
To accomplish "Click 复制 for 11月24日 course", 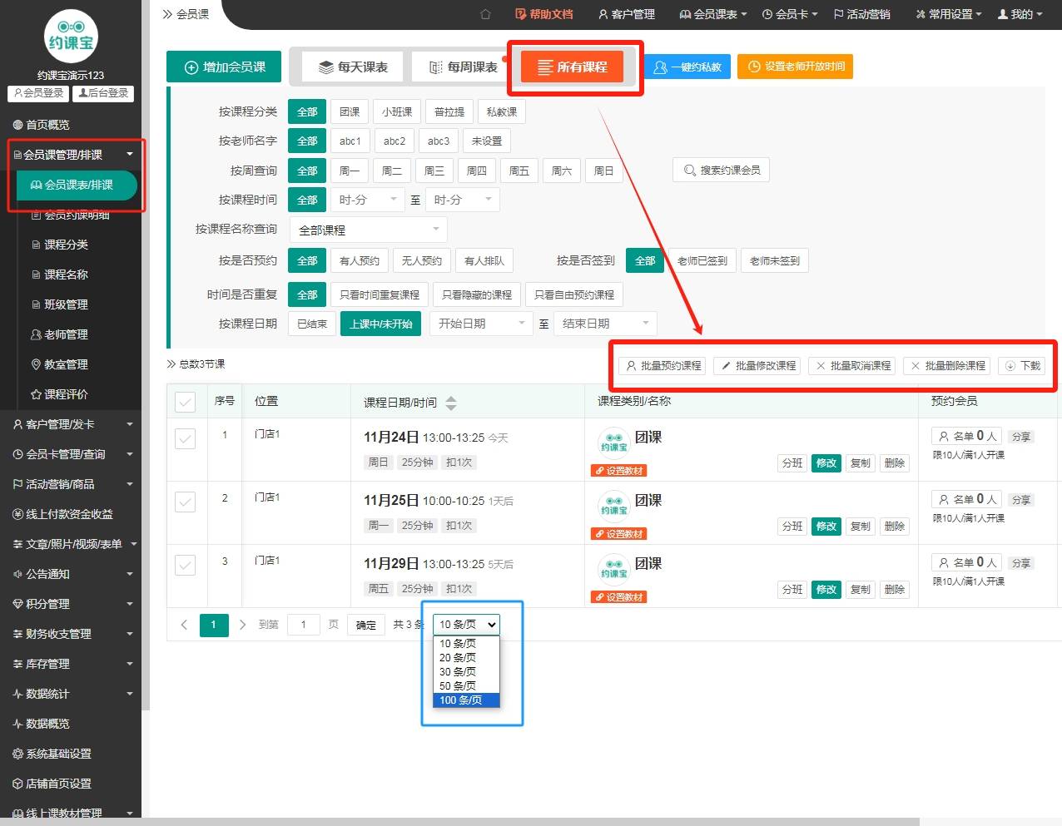I will [861, 463].
